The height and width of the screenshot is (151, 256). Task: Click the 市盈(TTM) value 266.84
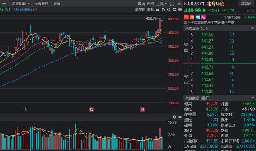(248, 141)
